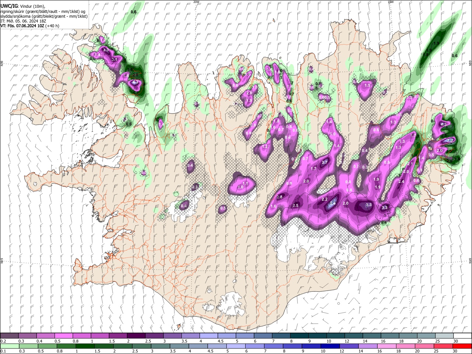Screen dimensions: 472x354
Task: Pick the light violet 14–16 swatch, bottom legend row
Action: coord(367,346)
